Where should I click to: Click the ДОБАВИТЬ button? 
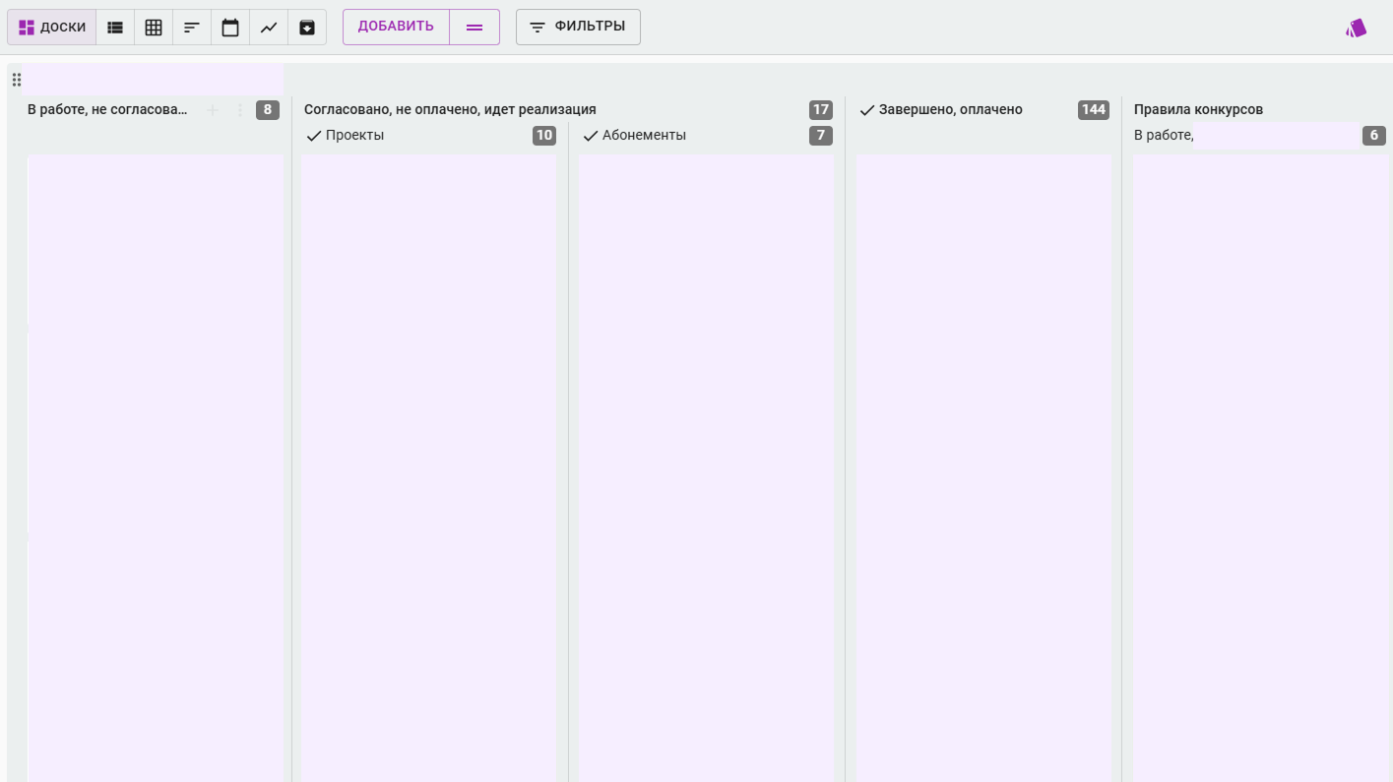396,28
